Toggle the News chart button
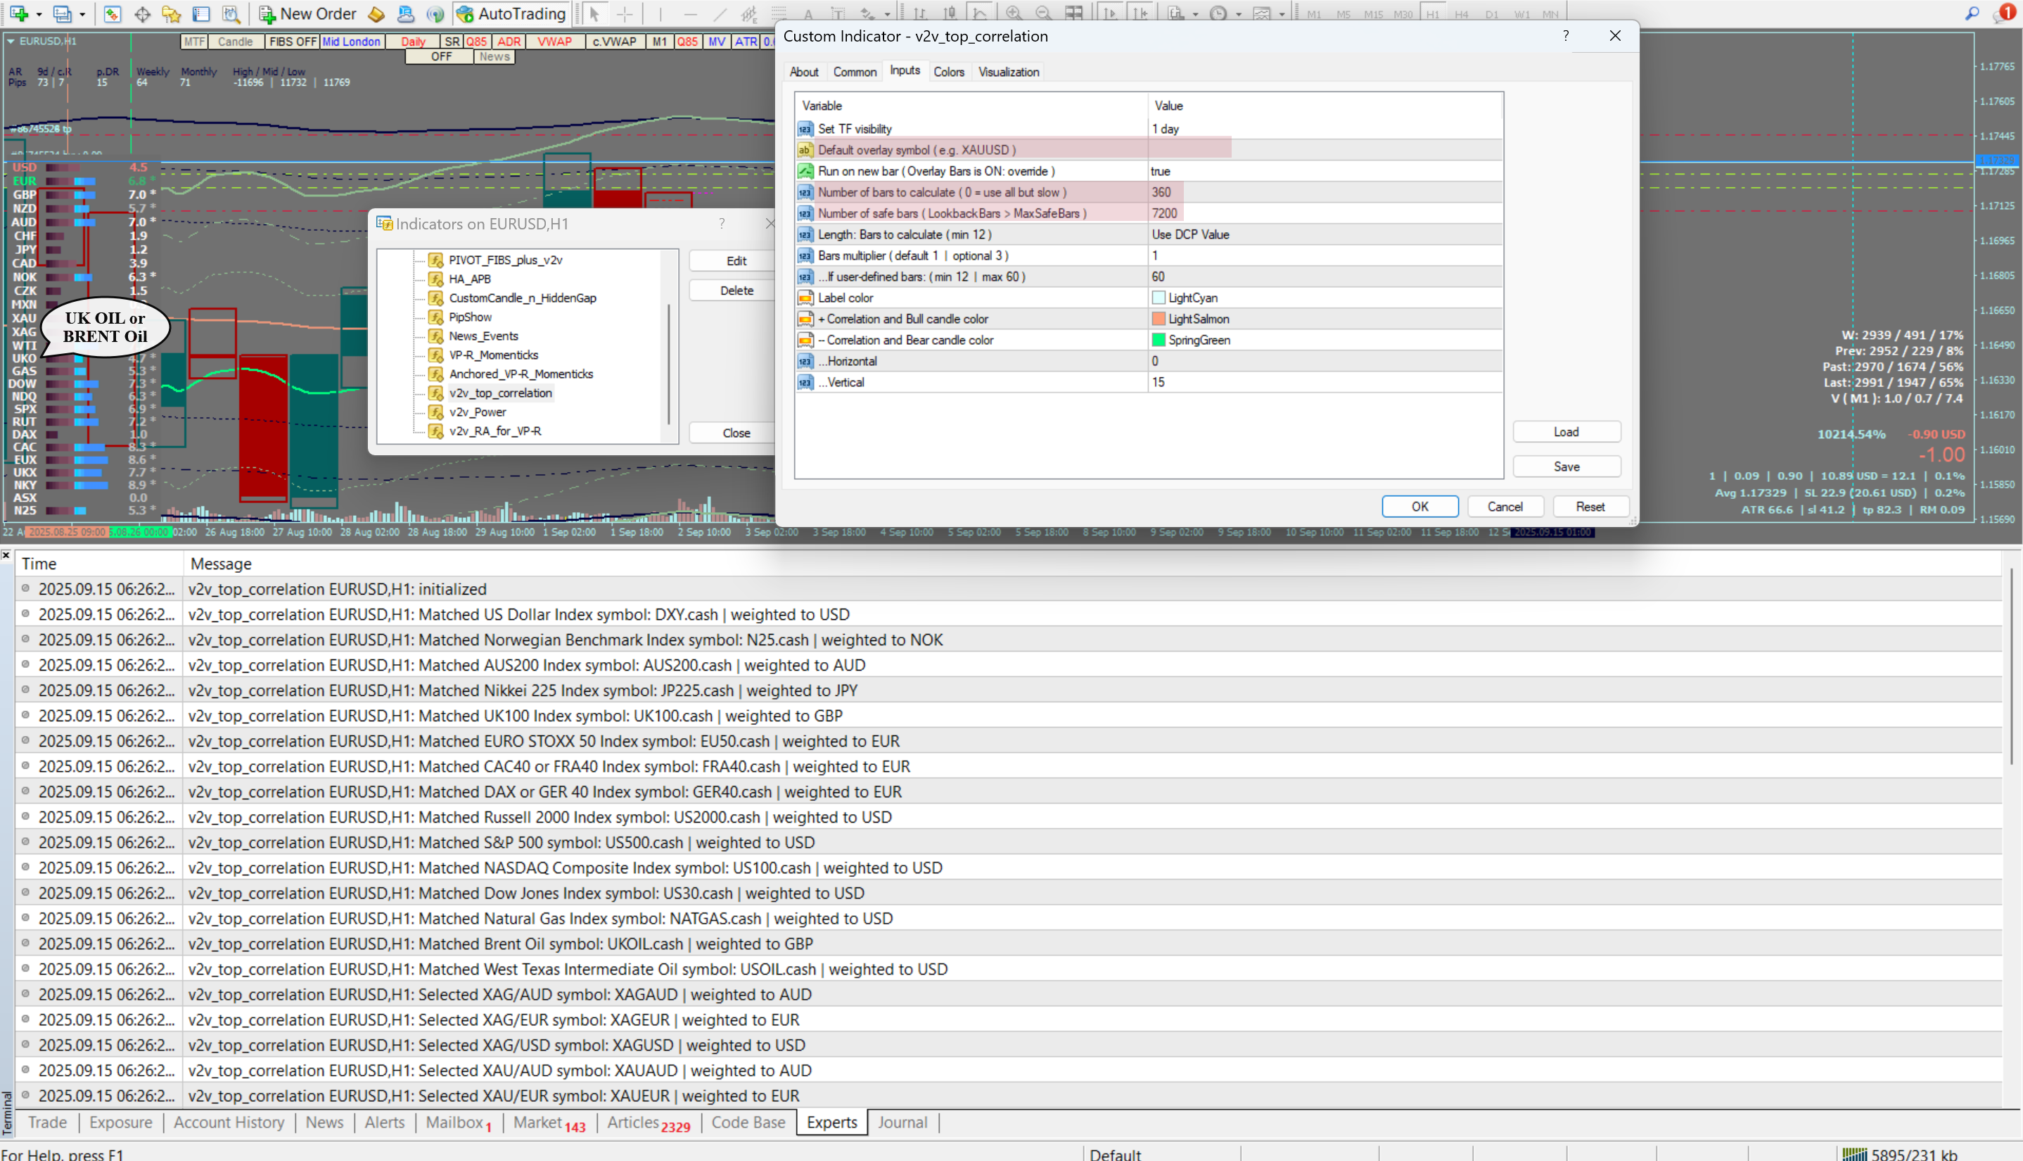 tap(494, 56)
